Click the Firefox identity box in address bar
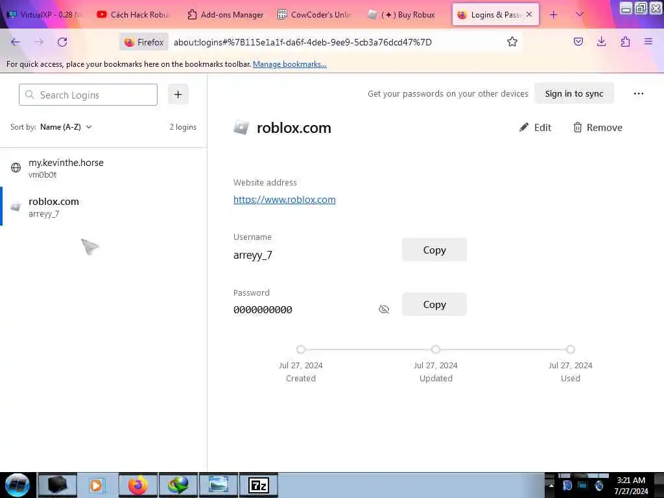The image size is (664, 498). pos(144,42)
